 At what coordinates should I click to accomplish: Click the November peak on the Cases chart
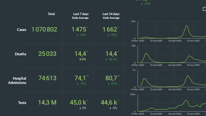186,26
